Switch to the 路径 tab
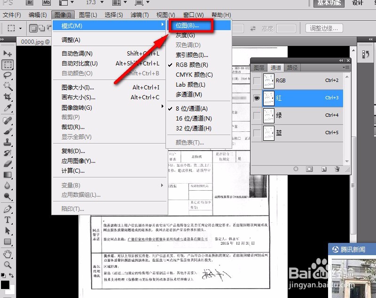This screenshot has height=298, width=376. point(292,67)
